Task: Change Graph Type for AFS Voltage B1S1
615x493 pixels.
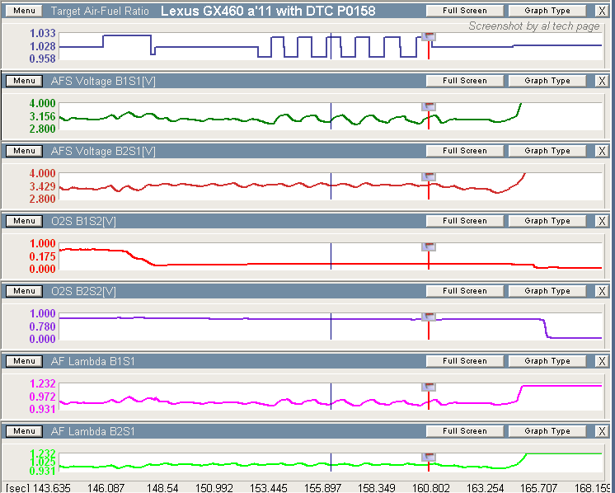Action: click(x=547, y=81)
